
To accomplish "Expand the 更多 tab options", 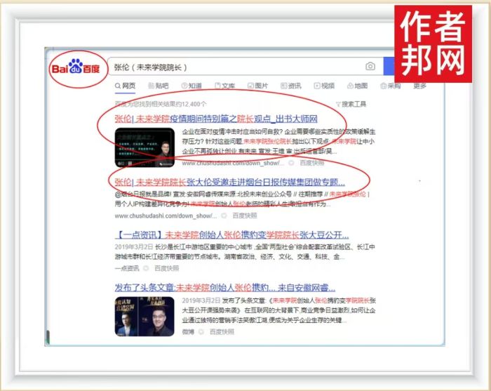I will 419,86.
